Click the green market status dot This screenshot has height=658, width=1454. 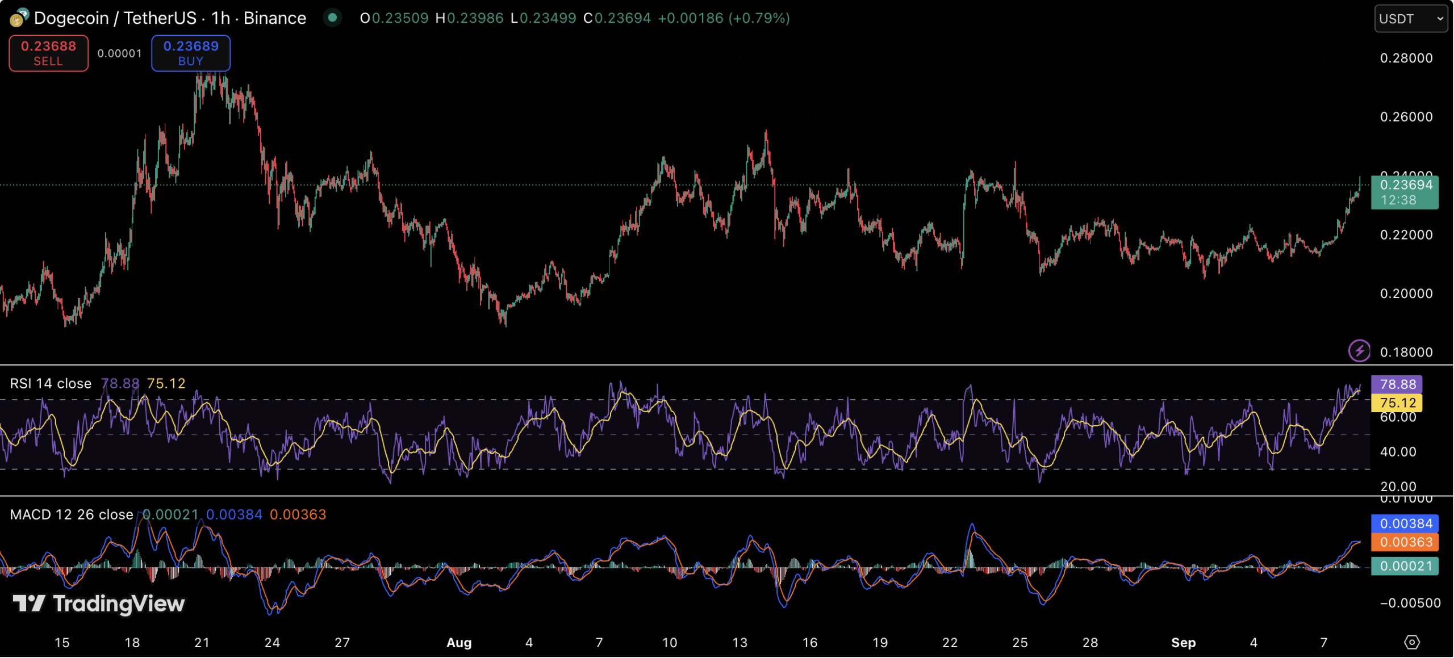[x=332, y=18]
